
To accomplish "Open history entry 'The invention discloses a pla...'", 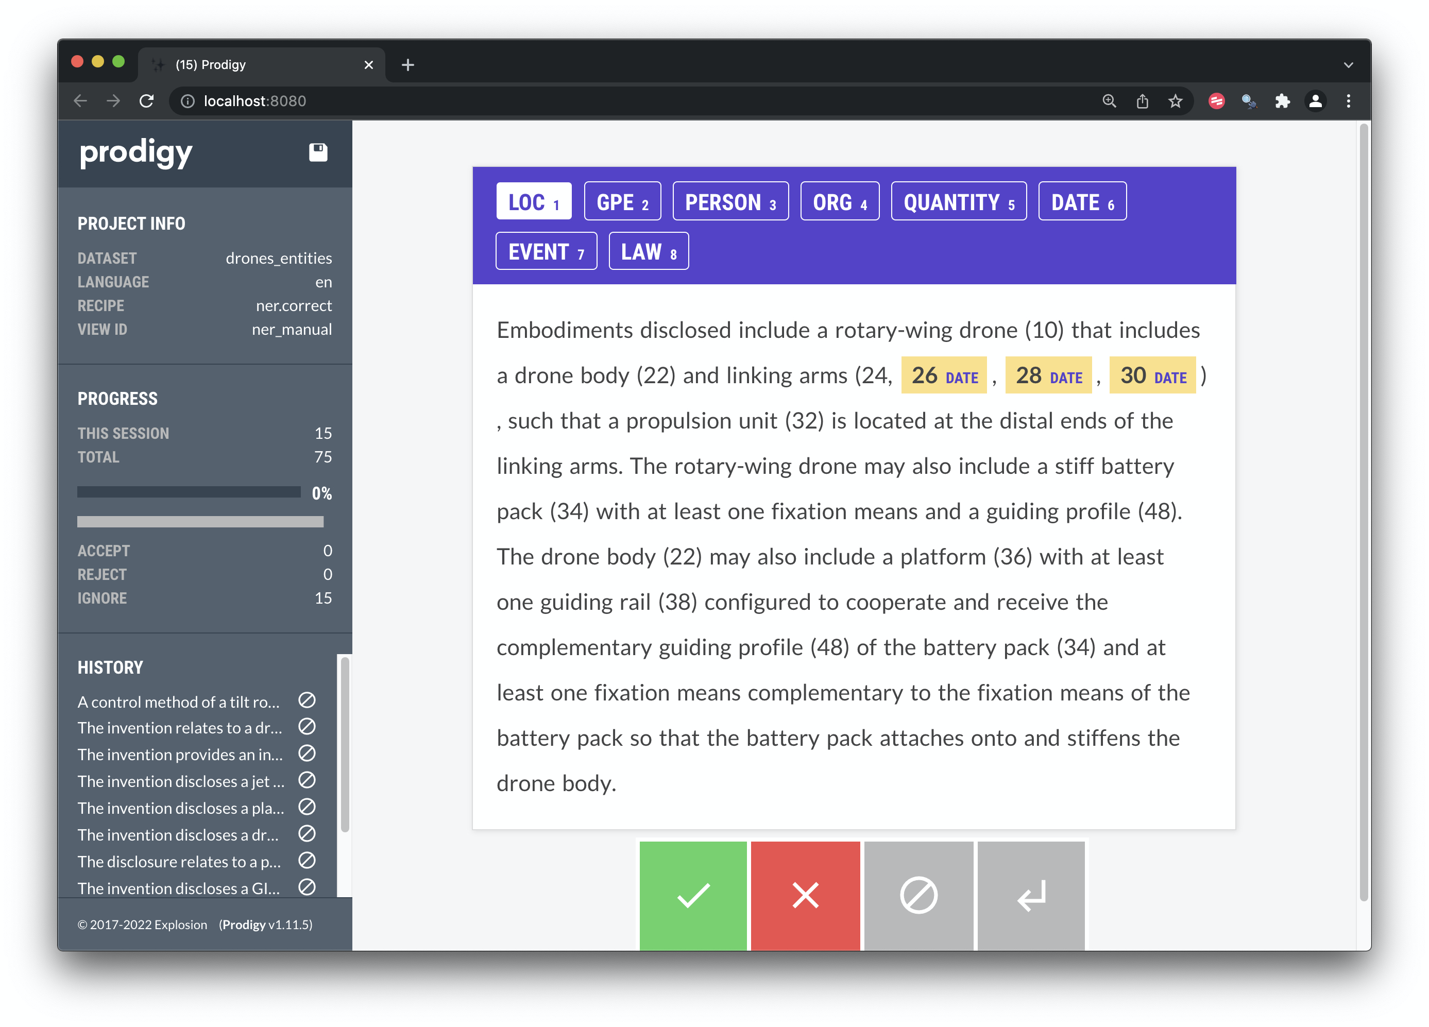I will click(181, 808).
